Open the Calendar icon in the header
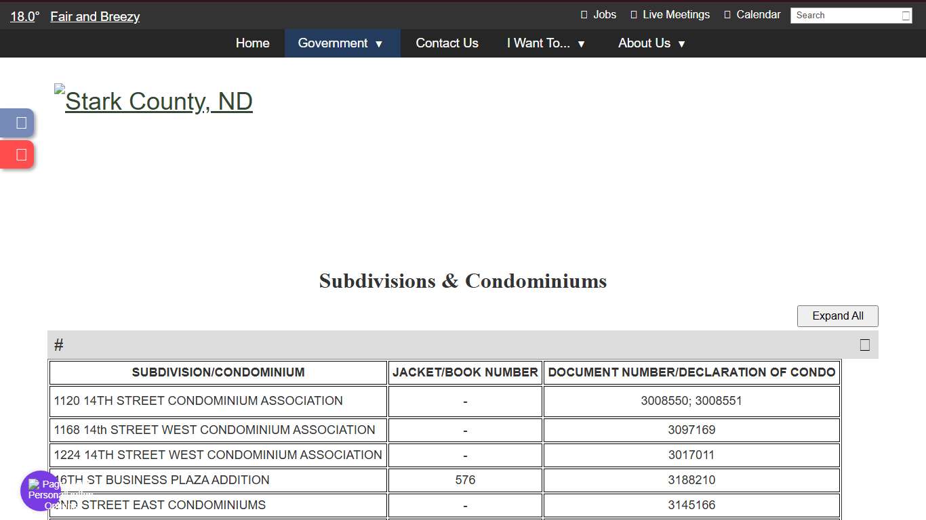The image size is (926, 520). [727, 14]
